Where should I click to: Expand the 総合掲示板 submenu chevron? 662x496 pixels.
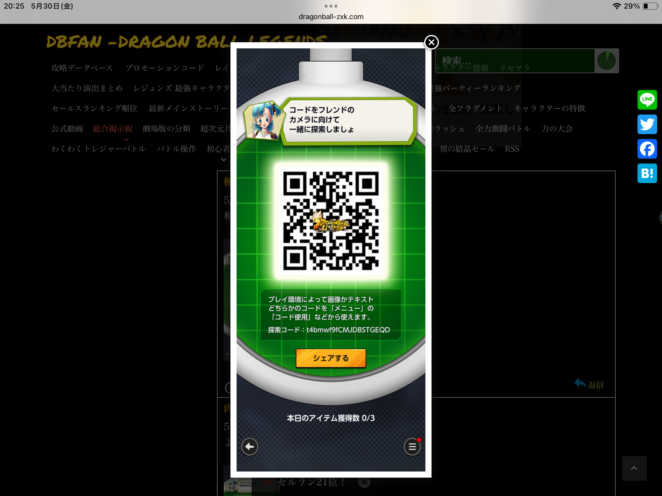tap(126, 139)
